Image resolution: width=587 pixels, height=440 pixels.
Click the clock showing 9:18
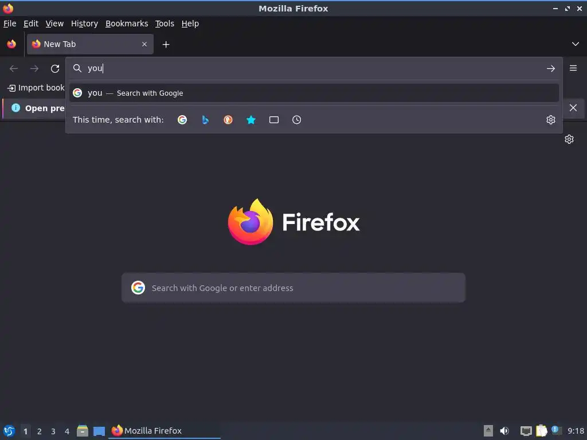576,431
